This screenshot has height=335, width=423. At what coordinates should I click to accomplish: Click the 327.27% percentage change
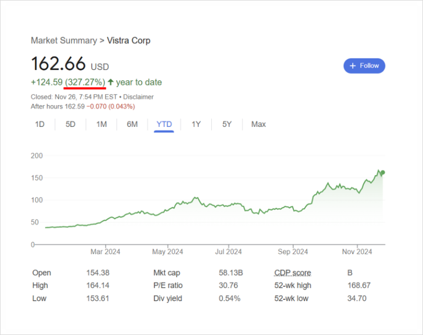85,82
